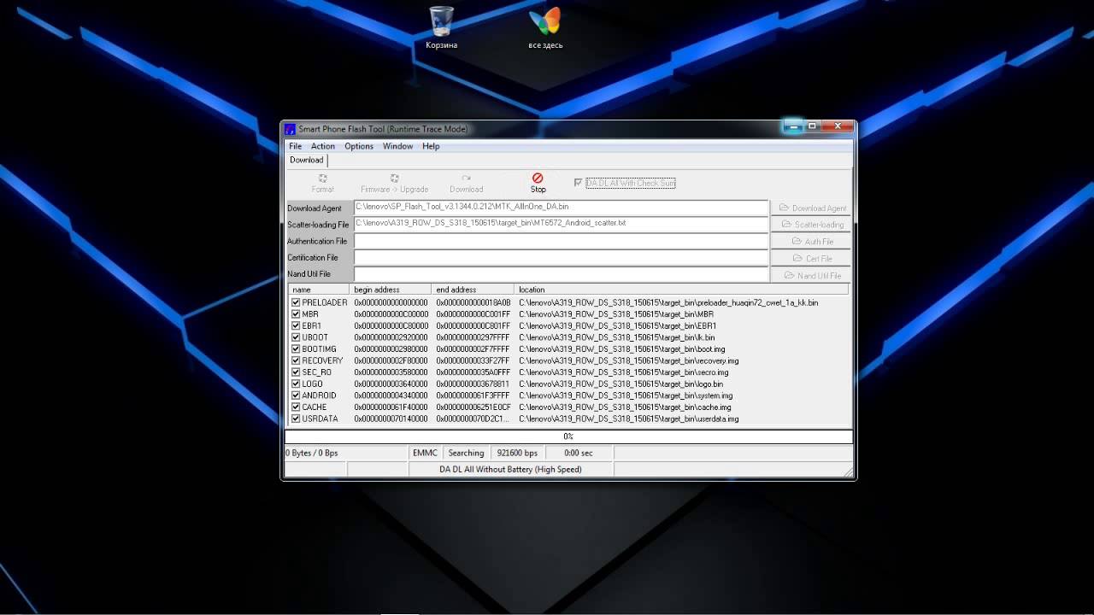
Task: Click the Stop toolbar icon
Action: pyautogui.click(x=538, y=183)
